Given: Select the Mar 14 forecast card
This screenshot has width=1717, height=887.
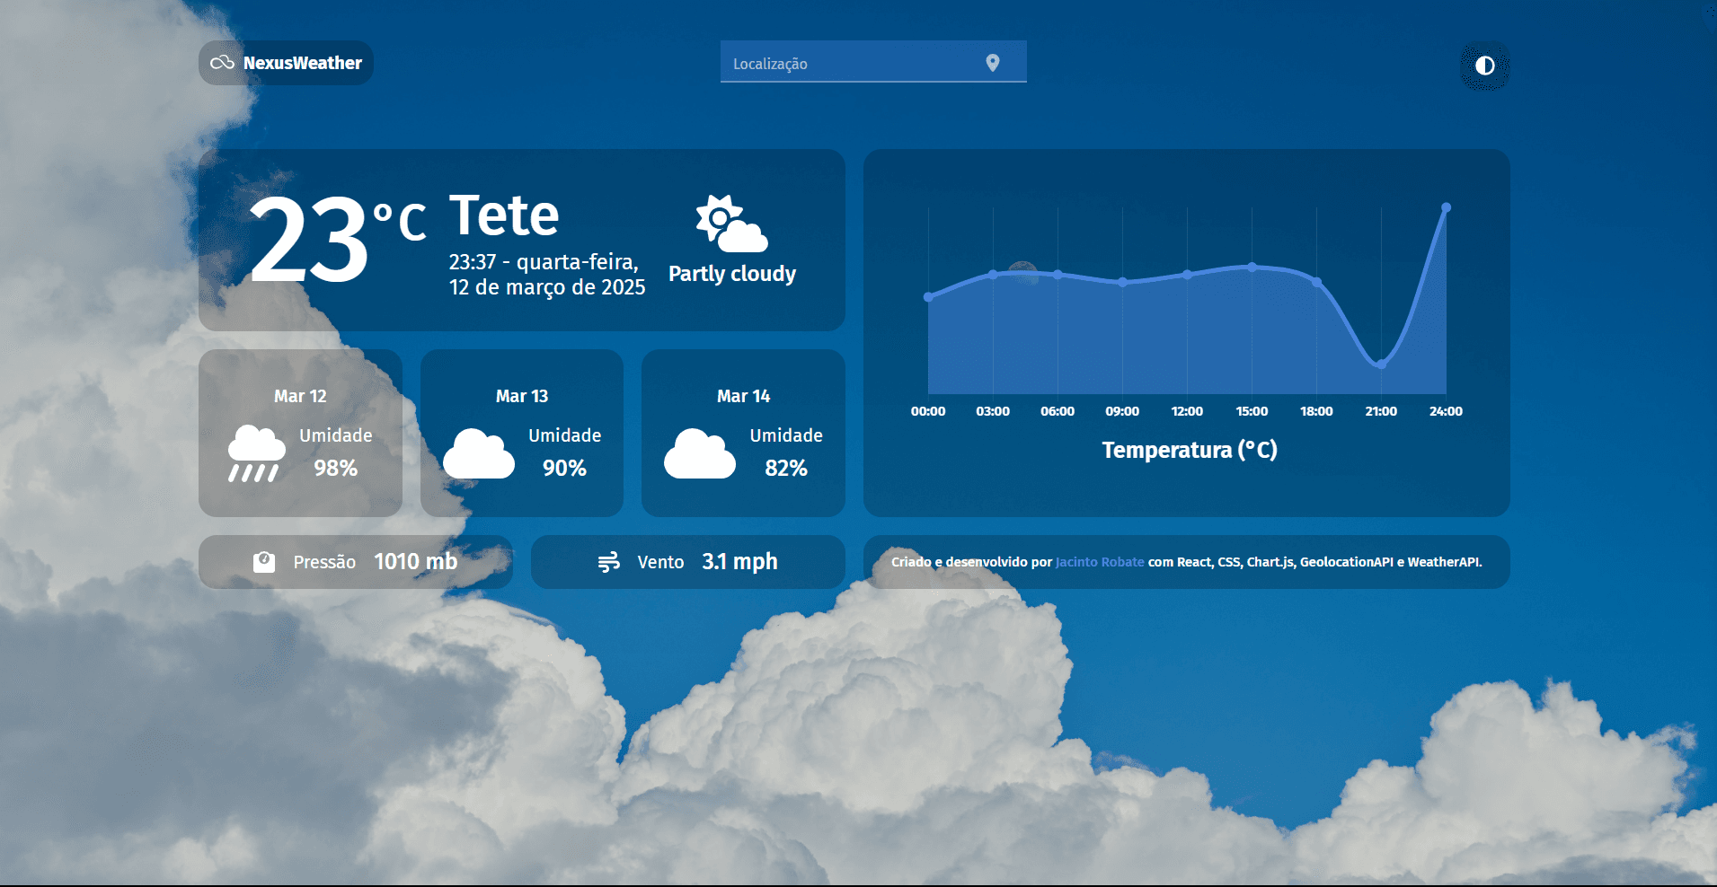Looking at the screenshot, I should (x=743, y=433).
